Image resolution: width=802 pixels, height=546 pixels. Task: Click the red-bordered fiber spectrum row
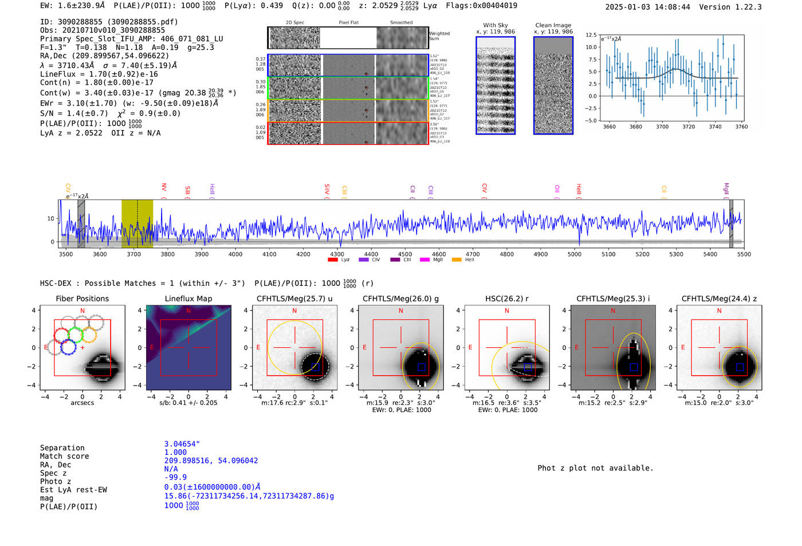point(348,133)
